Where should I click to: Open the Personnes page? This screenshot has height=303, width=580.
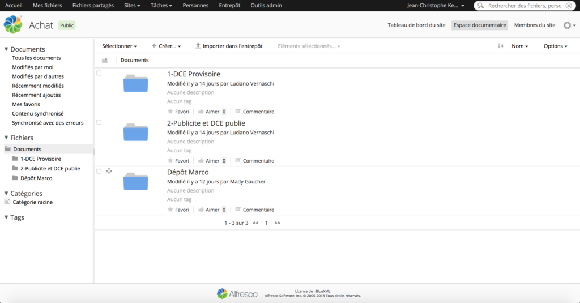(x=195, y=6)
